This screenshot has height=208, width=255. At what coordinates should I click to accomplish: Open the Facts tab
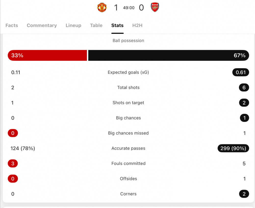click(x=12, y=25)
